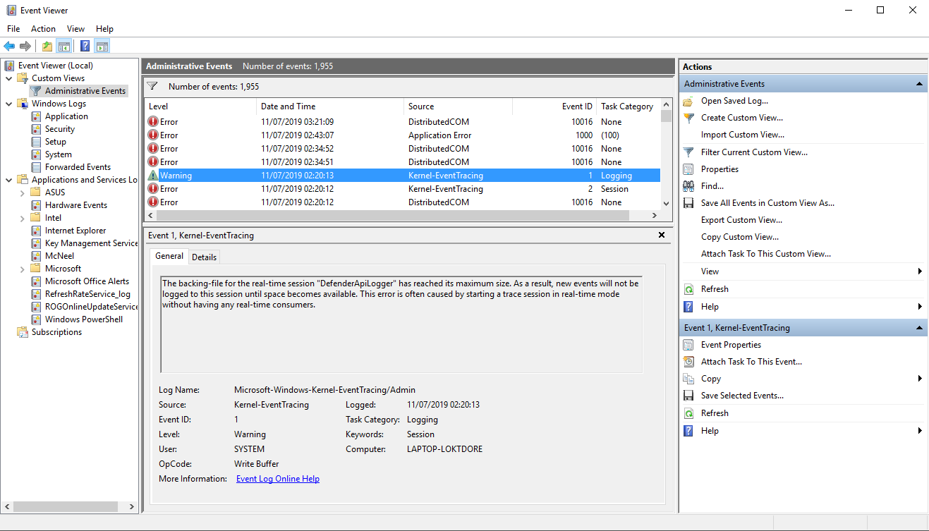Select Microsoft Office Alerts log
The width and height of the screenshot is (929, 531).
click(x=87, y=281)
